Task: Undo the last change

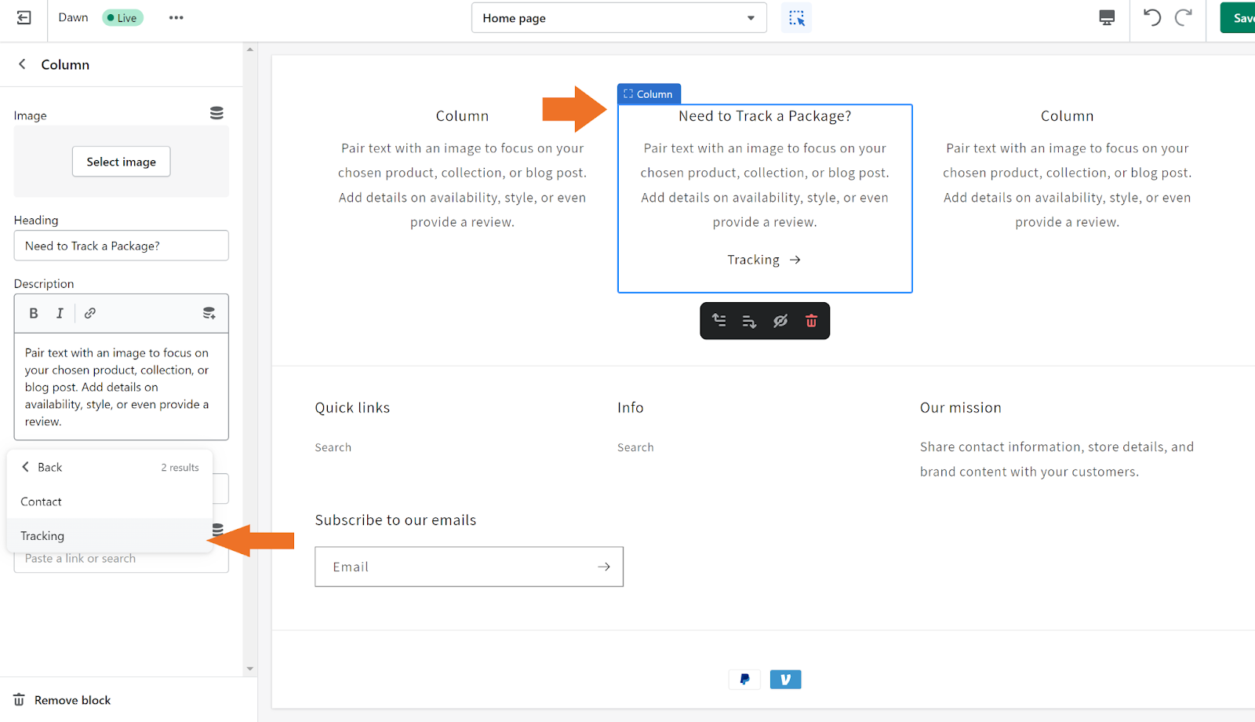Action: point(1151,17)
